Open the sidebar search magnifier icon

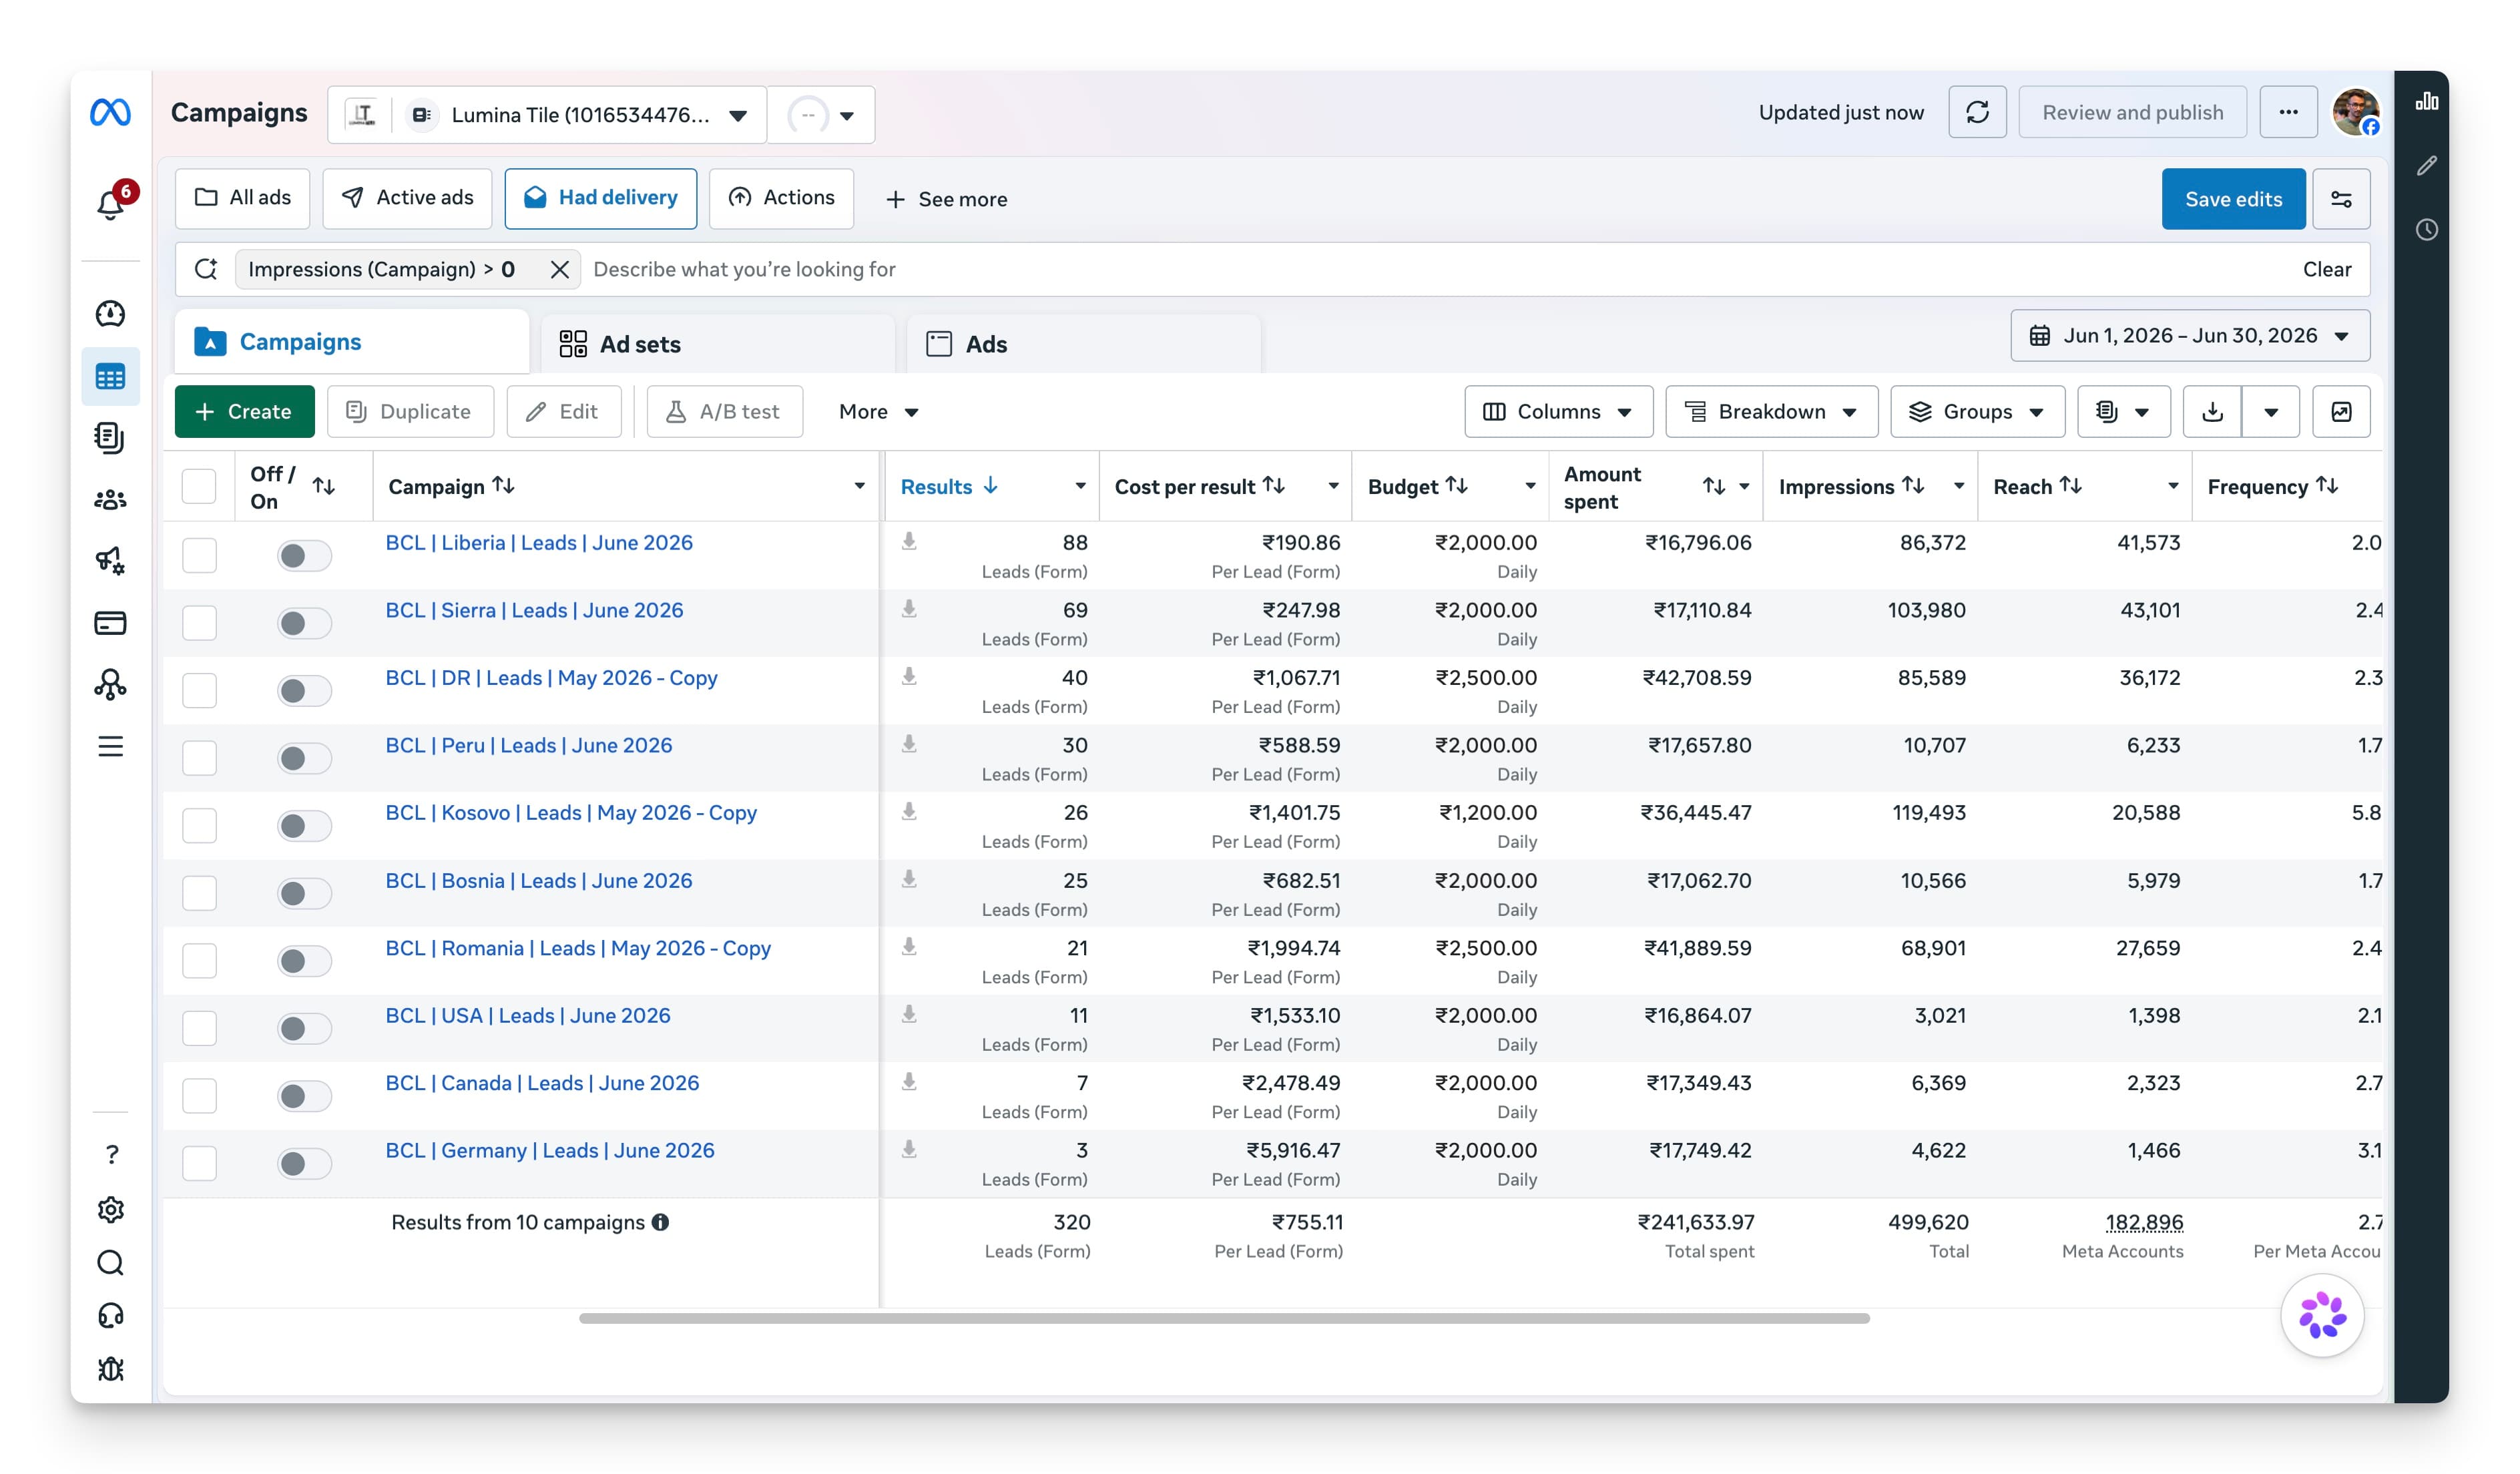(111, 1263)
